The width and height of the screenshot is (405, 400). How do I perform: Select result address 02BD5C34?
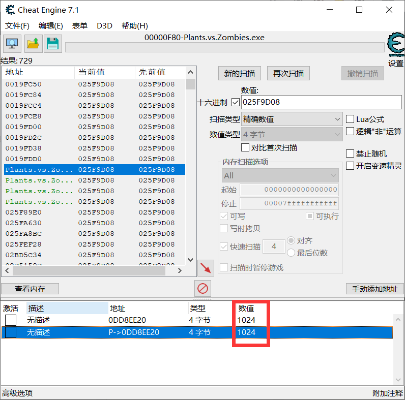click(x=23, y=255)
